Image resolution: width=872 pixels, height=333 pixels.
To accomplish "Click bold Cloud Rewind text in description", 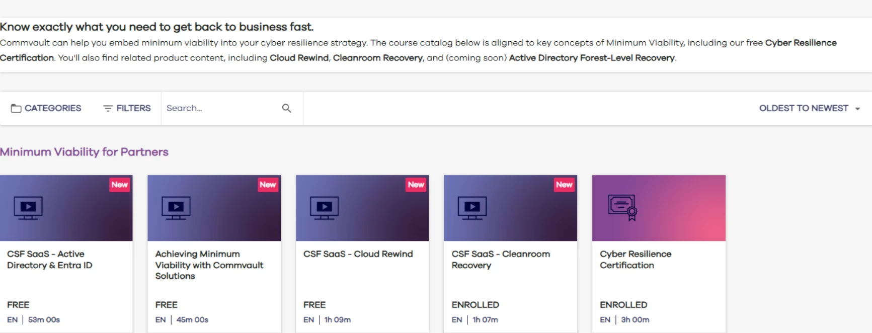I will pos(299,58).
